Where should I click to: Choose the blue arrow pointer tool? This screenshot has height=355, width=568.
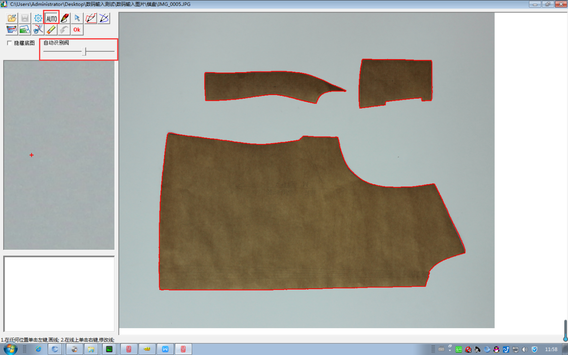(77, 18)
